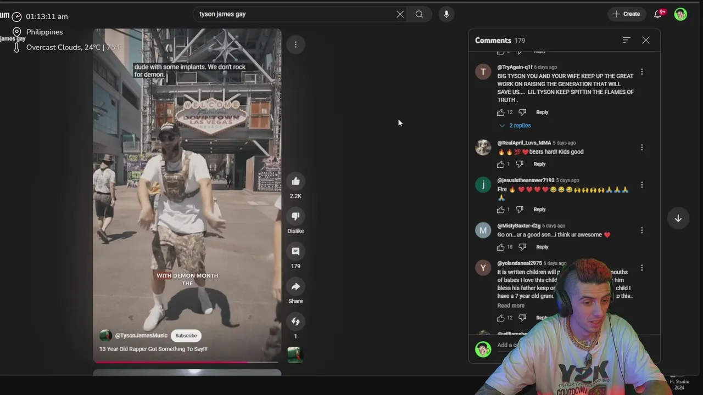This screenshot has height=395, width=703.
Task: Dislike the RealApril_Luvs_MMA comment
Action: pos(520,164)
